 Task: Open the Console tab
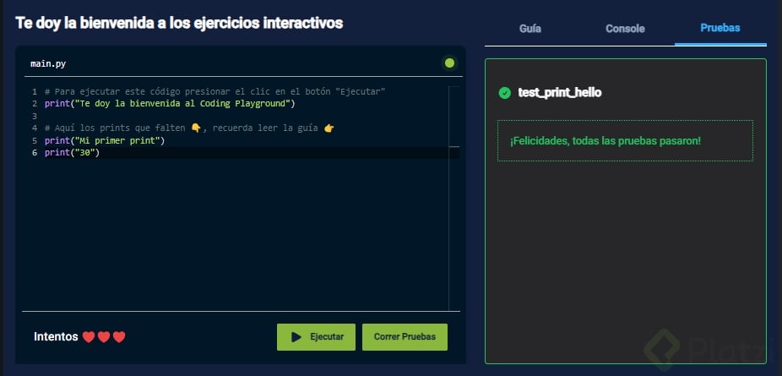pos(625,29)
